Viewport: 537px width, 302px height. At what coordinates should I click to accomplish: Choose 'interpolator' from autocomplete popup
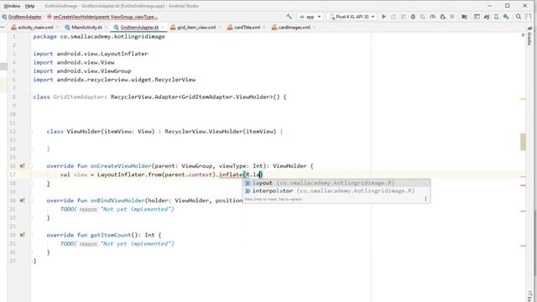(336, 190)
